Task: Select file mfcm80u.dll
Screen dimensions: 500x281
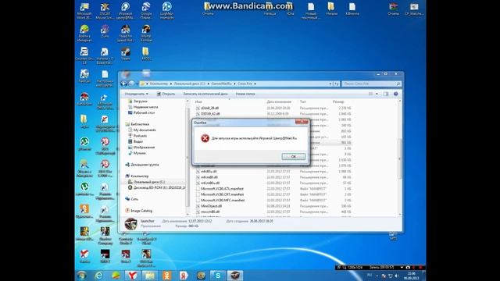Action: click(x=210, y=183)
